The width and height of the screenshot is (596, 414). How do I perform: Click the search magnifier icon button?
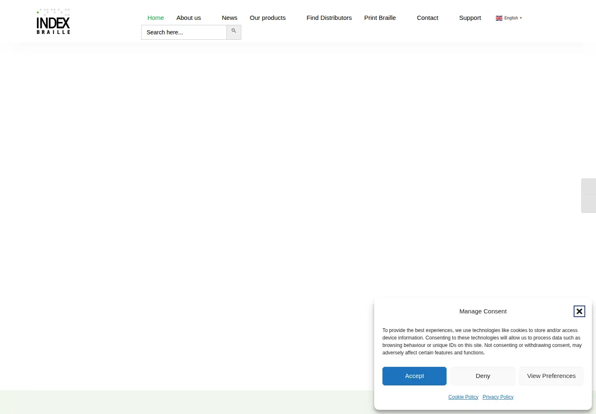(234, 32)
